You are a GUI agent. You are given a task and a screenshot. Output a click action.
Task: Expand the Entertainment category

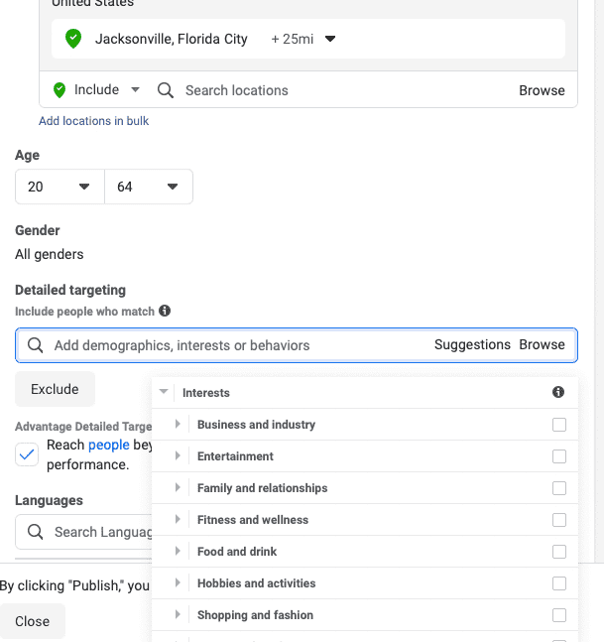178,455
